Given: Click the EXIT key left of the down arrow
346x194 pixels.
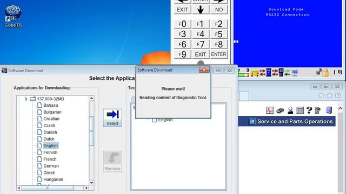Looking at the screenshot, I should (x=182, y=10).
